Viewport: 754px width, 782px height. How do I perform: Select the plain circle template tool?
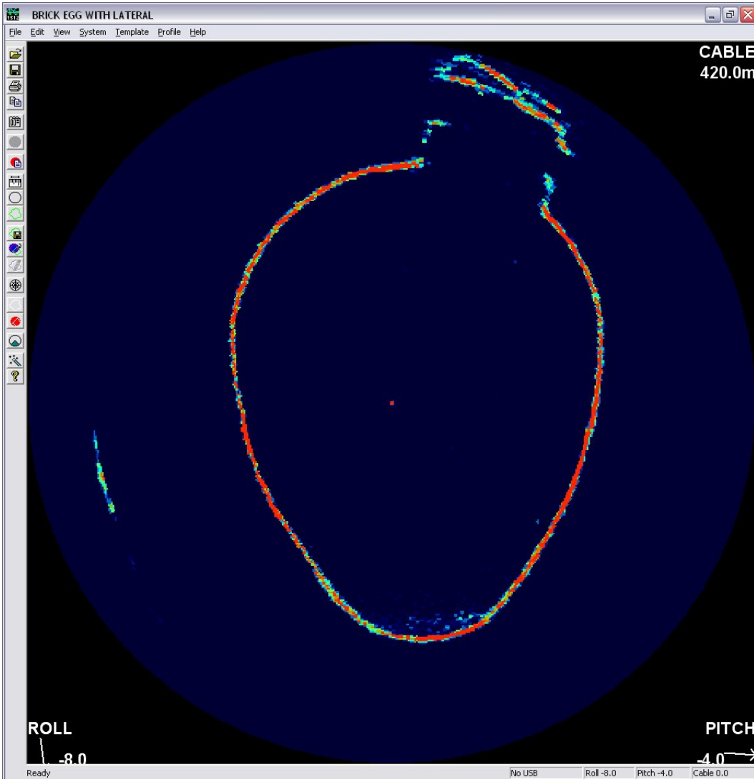click(16, 197)
